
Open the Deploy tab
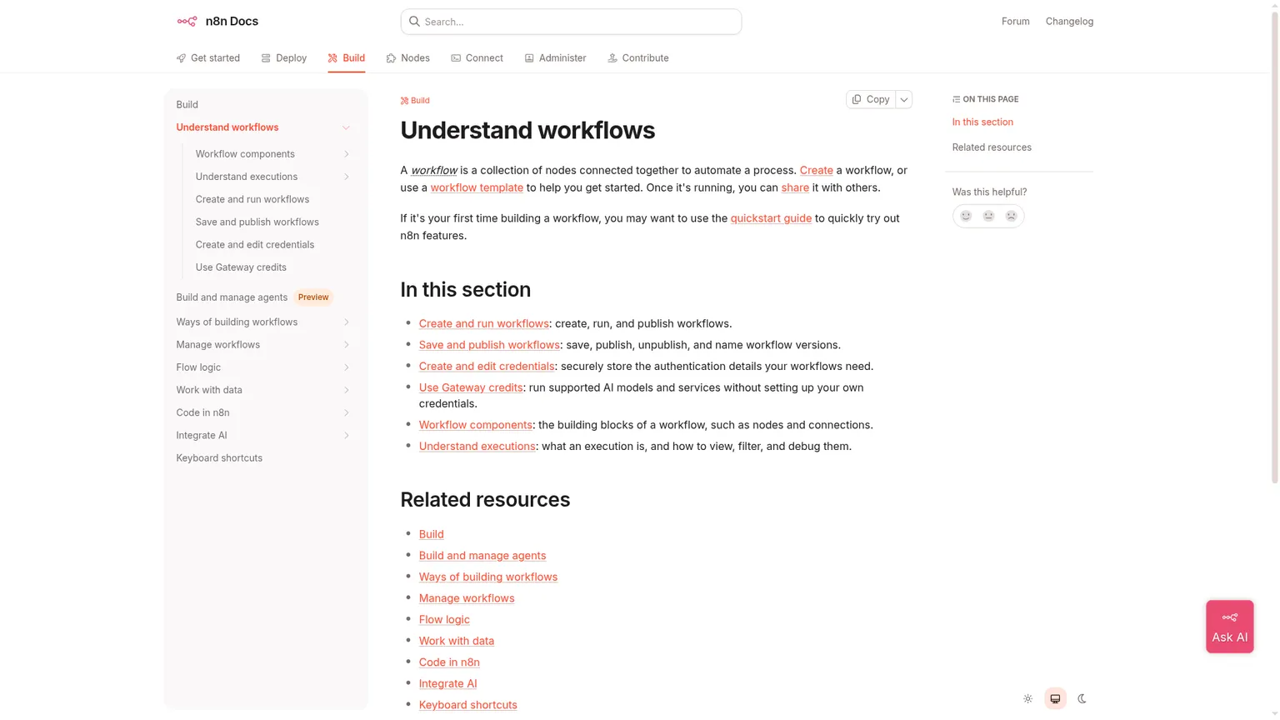click(284, 58)
